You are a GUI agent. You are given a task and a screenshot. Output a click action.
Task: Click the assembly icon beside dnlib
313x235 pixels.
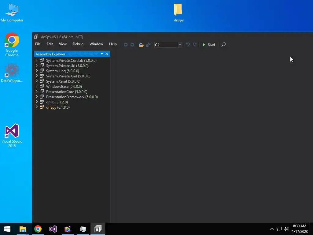click(42, 102)
